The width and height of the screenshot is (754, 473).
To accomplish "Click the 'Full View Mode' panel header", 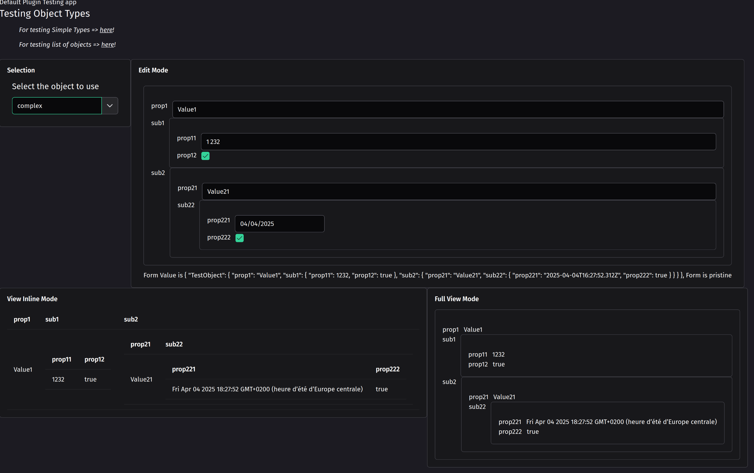I will (456, 299).
